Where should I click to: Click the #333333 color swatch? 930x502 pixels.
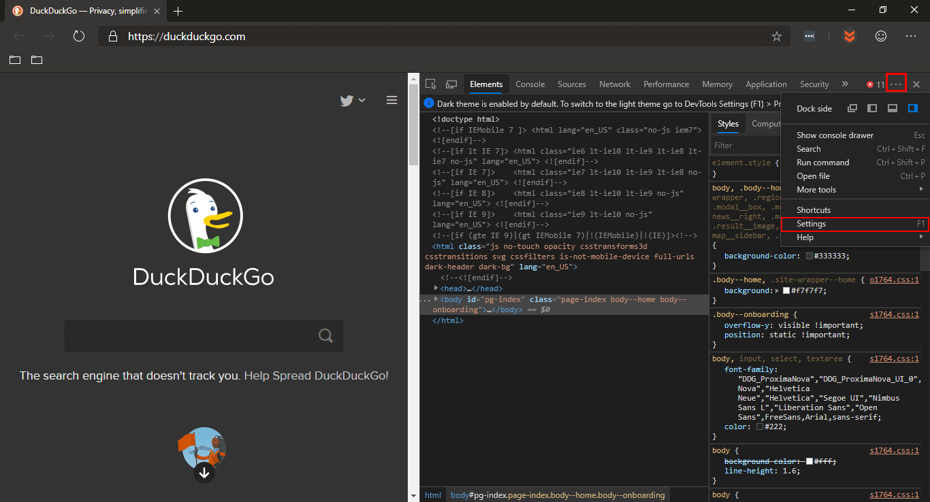coord(809,256)
